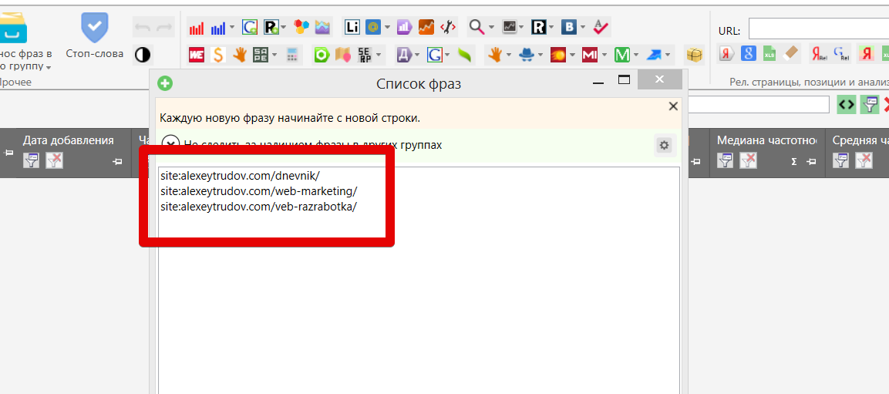Click the spell-check 'A' checkmark icon

[601, 28]
